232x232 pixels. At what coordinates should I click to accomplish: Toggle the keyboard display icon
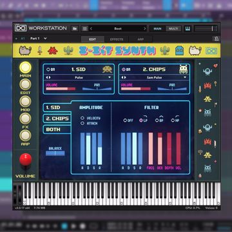pos(188,28)
